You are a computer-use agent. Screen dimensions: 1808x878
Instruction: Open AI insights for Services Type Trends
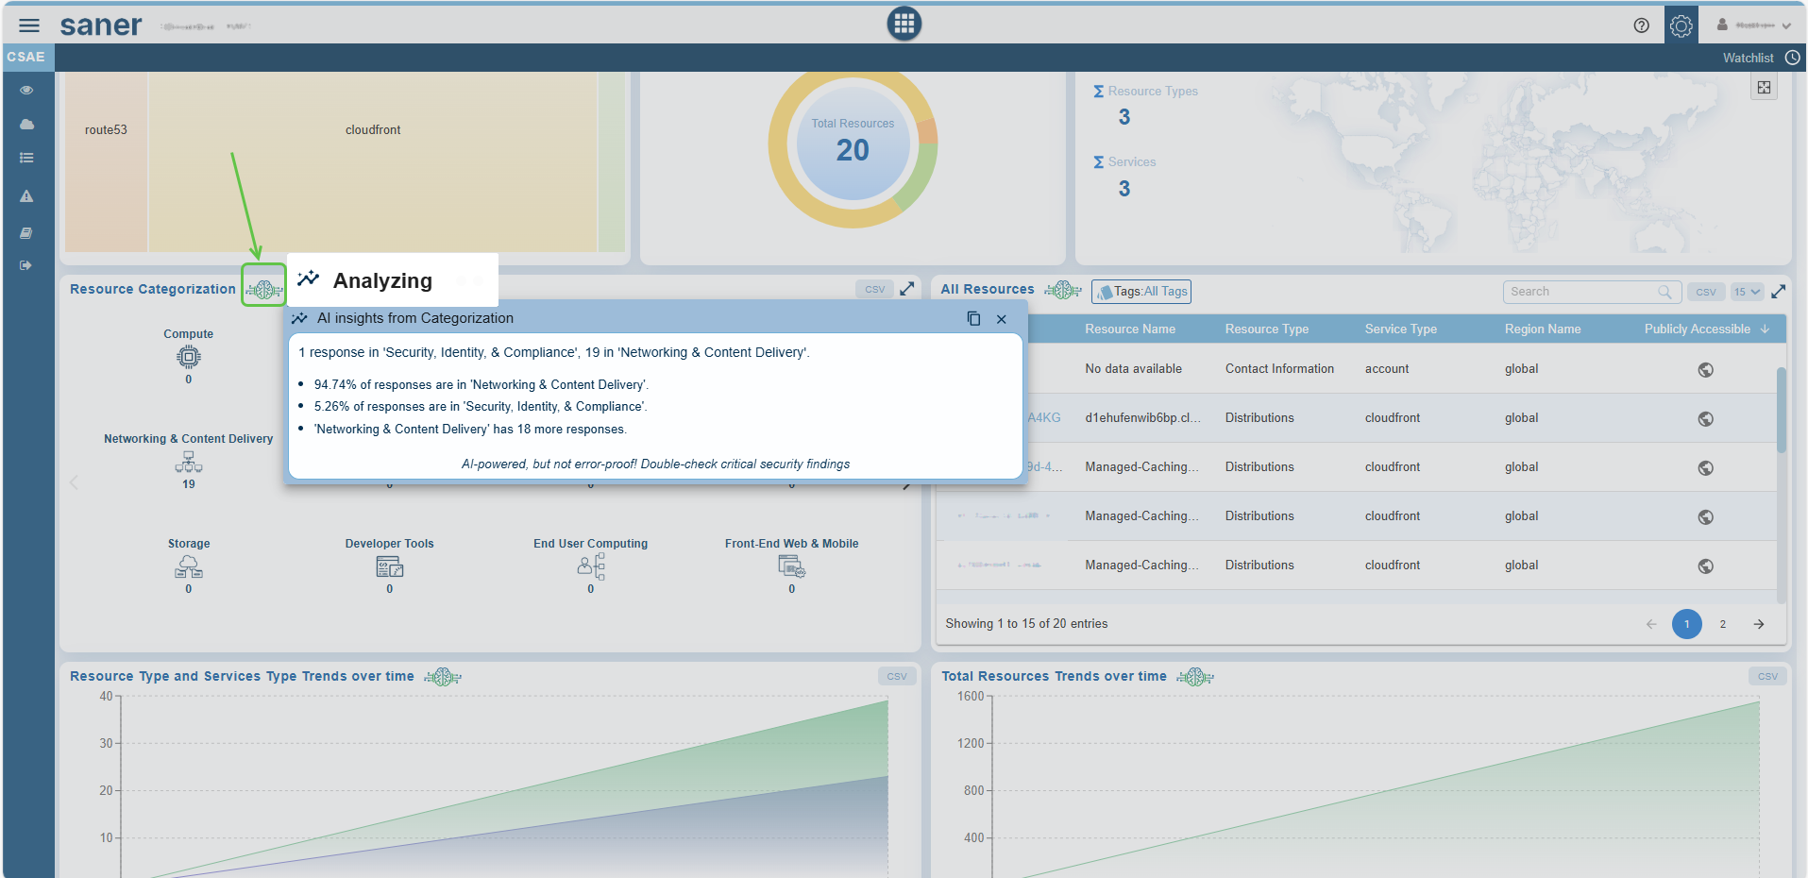[x=442, y=677]
